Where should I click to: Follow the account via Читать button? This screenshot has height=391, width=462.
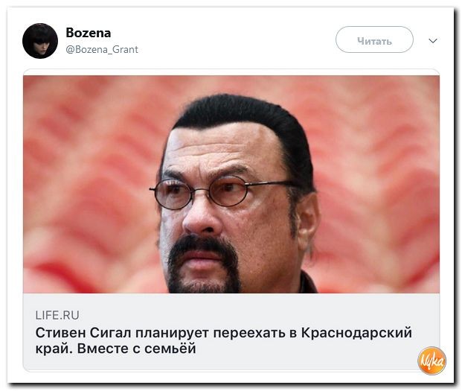[x=374, y=39]
